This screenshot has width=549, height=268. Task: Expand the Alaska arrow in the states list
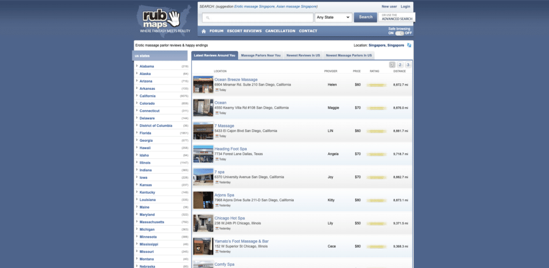click(137, 73)
